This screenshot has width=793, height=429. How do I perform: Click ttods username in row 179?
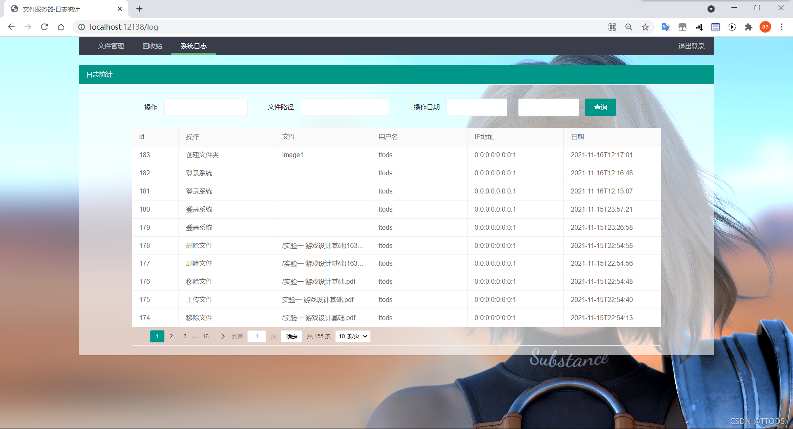[x=385, y=228]
